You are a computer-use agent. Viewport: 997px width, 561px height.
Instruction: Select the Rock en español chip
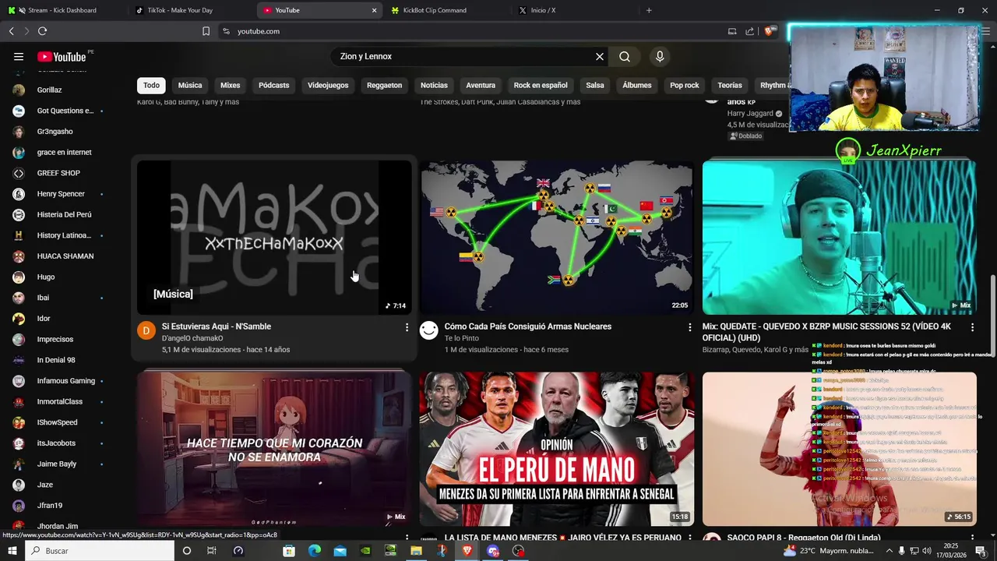click(541, 85)
